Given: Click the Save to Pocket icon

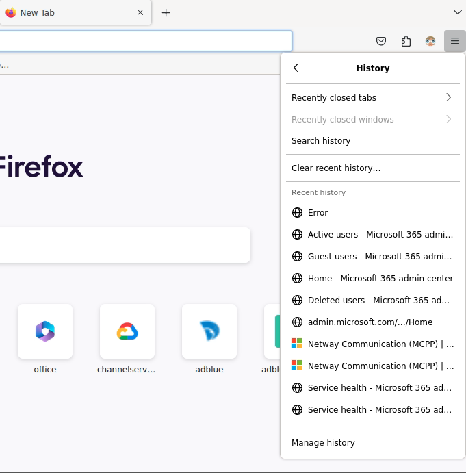Looking at the screenshot, I should click(x=382, y=41).
